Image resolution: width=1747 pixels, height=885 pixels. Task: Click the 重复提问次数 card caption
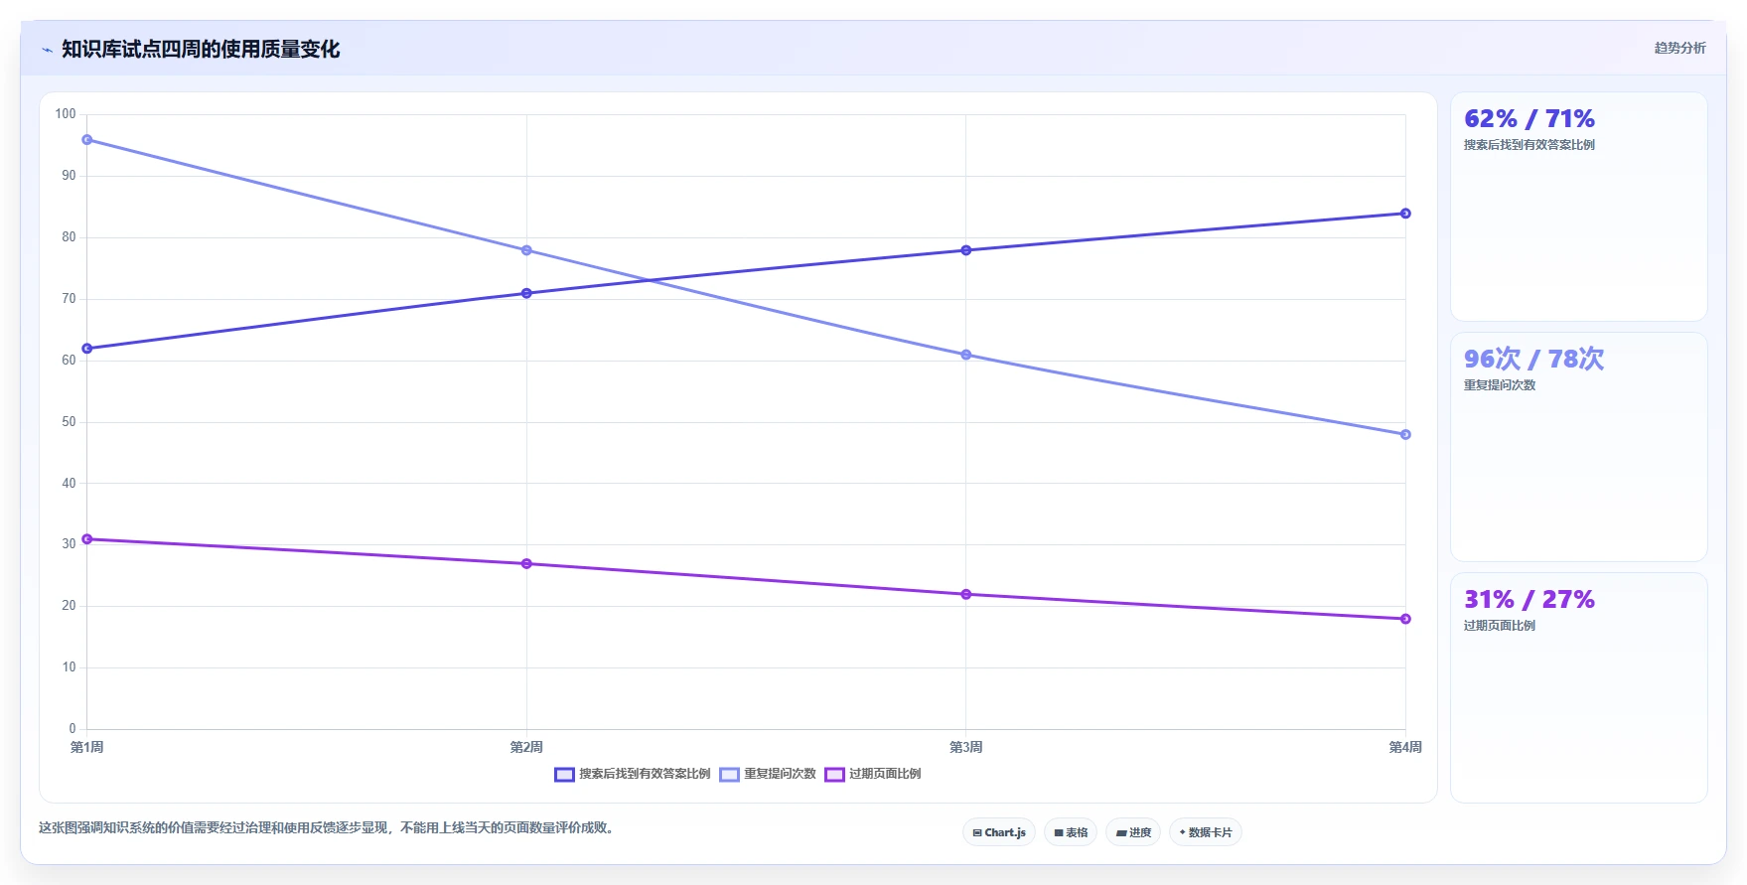pyautogui.click(x=1500, y=385)
